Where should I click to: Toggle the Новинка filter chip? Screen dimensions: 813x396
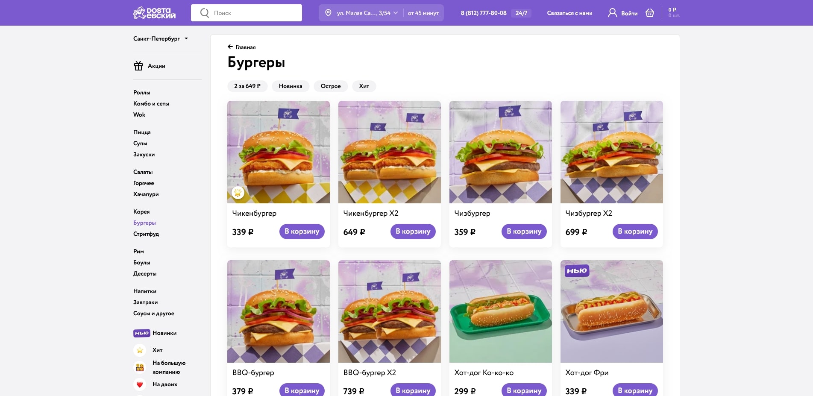click(291, 86)
